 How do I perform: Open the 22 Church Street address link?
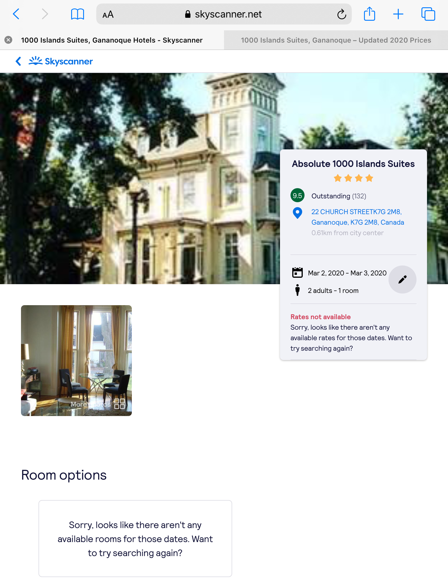pos(358,217)
